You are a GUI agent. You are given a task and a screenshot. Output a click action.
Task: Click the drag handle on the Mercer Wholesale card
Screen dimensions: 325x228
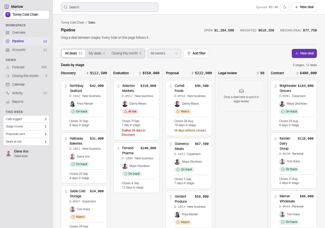click(x=275, y=197)
